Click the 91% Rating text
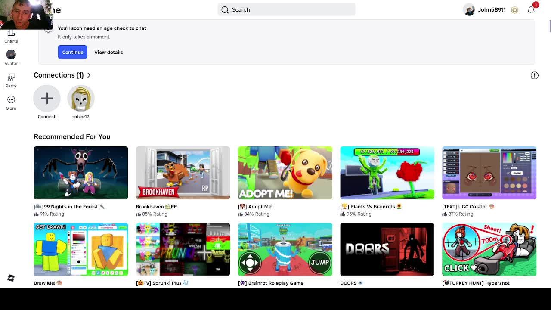 (52, 214)
